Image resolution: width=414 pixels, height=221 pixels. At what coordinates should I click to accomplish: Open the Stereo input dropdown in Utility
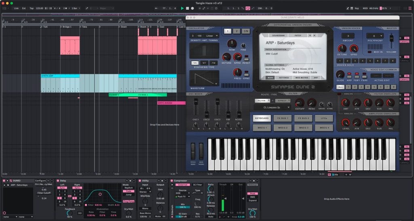tap(145, 192)
